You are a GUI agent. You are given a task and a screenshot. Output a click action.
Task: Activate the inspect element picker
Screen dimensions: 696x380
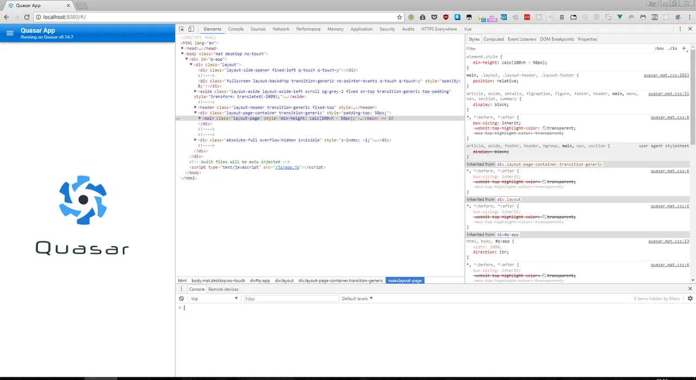tap(181, 29)
